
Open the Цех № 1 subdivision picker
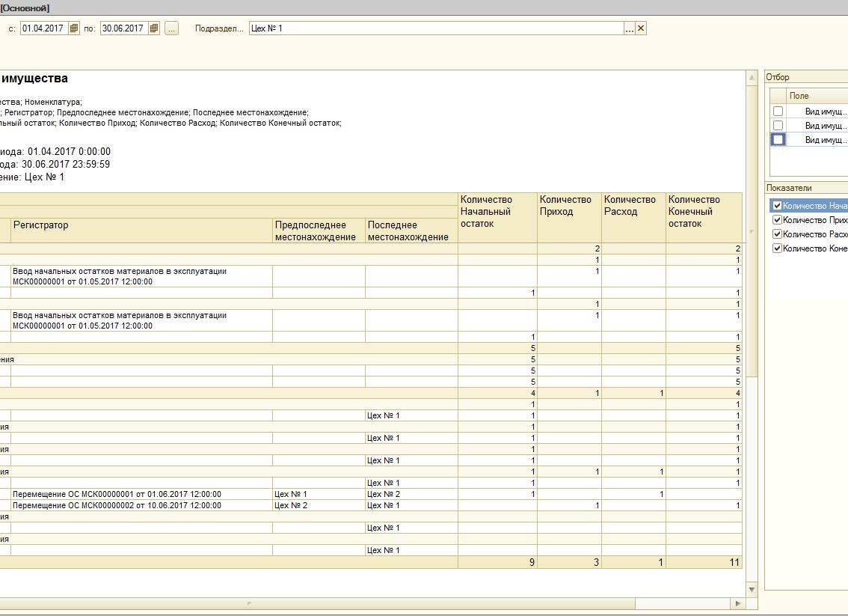pyautogui.click(x=630, y=28)
